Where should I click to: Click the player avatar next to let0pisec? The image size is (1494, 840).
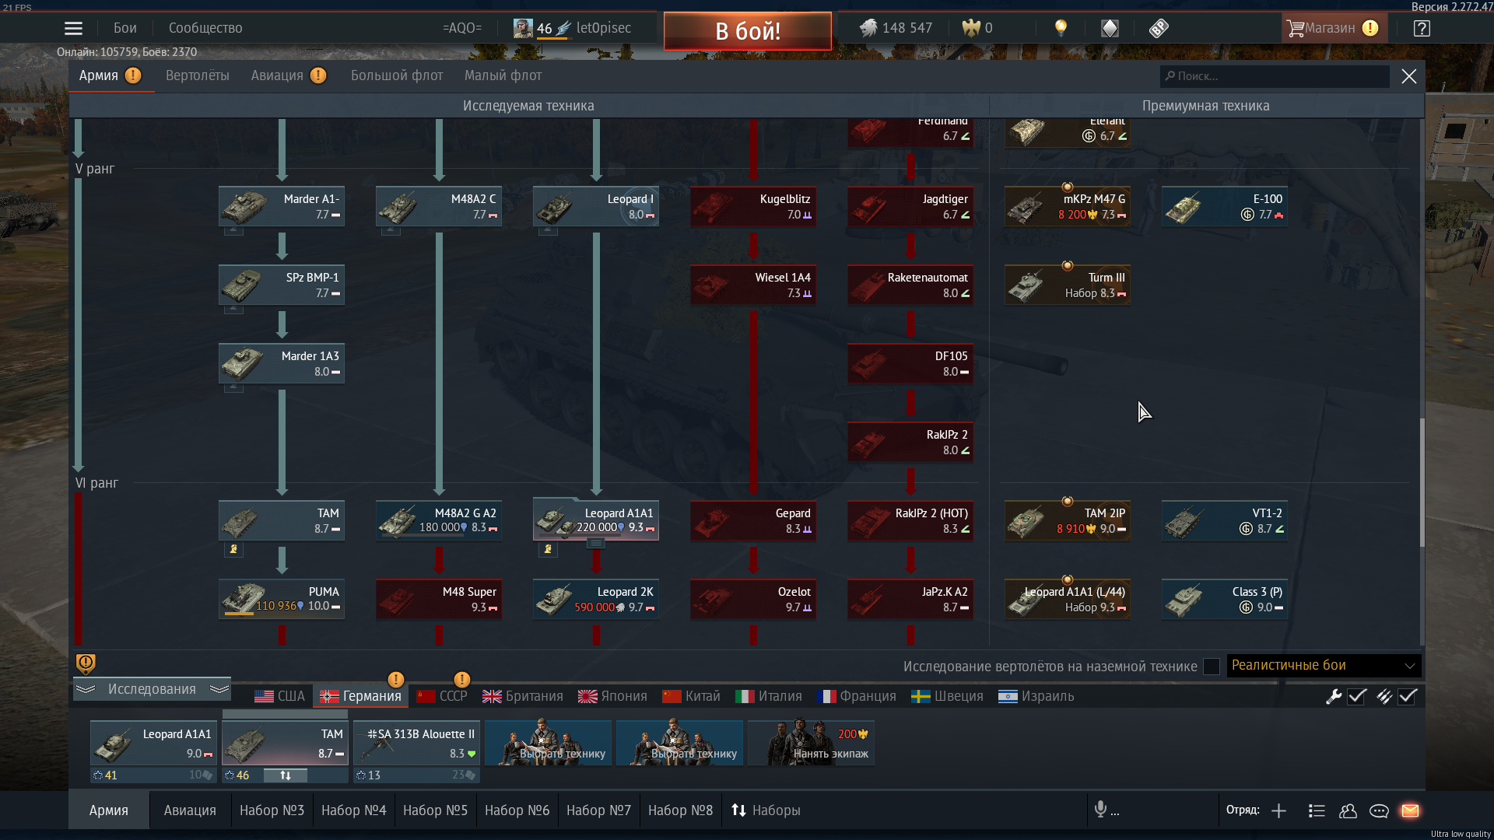(x=523, y=28)
